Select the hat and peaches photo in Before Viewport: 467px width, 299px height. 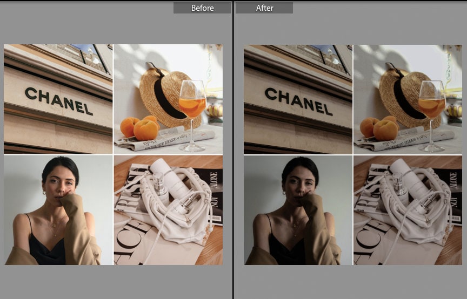168,99
